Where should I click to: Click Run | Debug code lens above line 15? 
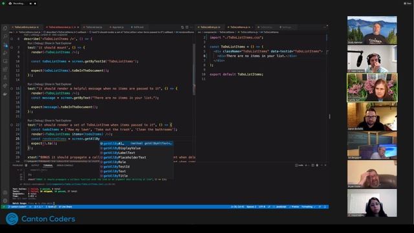35,84
